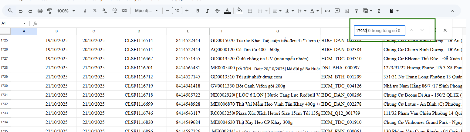Activate the paint format tool
470x132 pixels.
coord(50,11)
